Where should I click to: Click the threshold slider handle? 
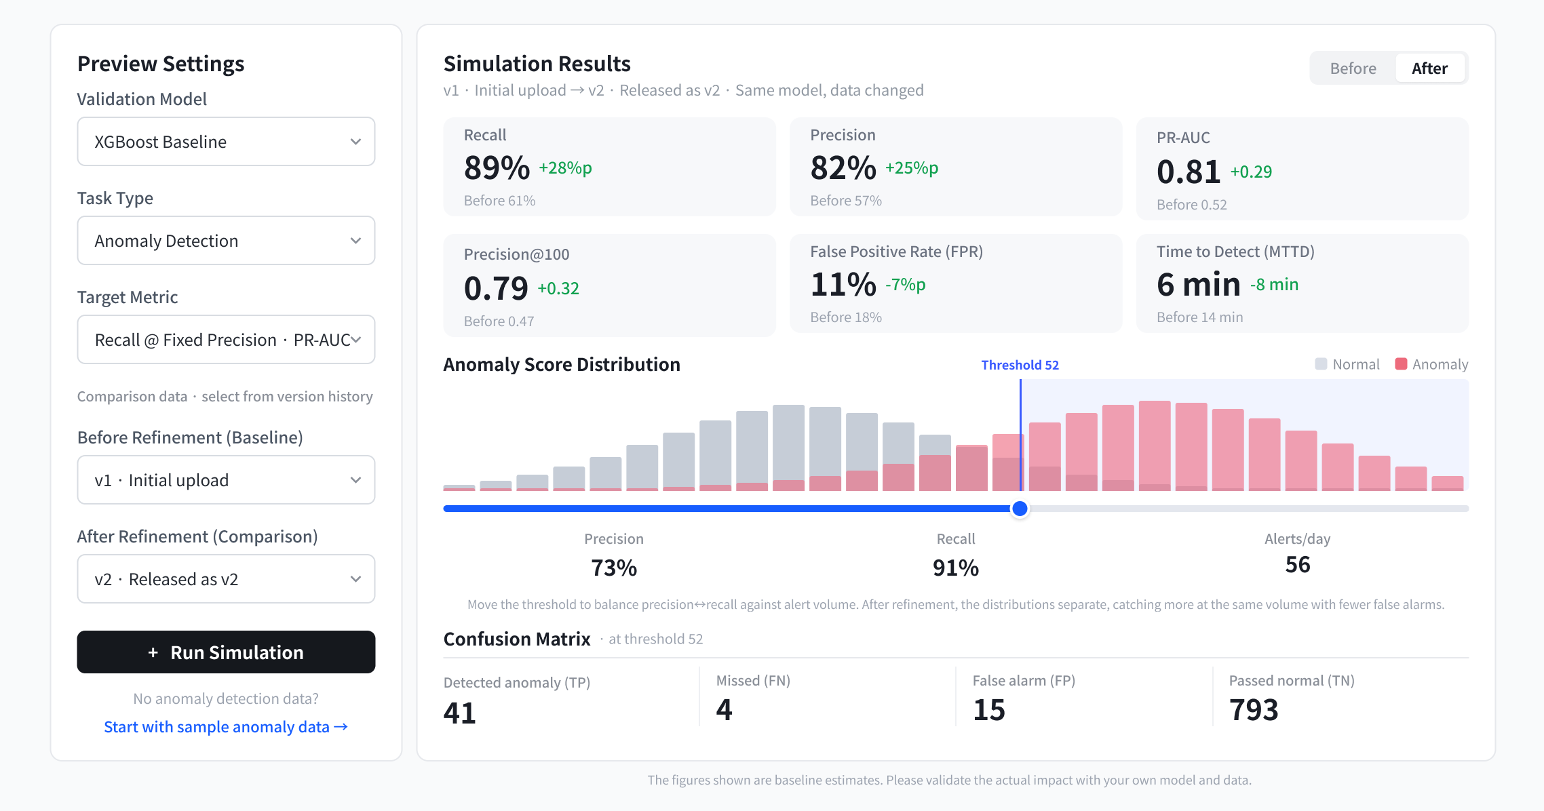tap(1020, 509)
